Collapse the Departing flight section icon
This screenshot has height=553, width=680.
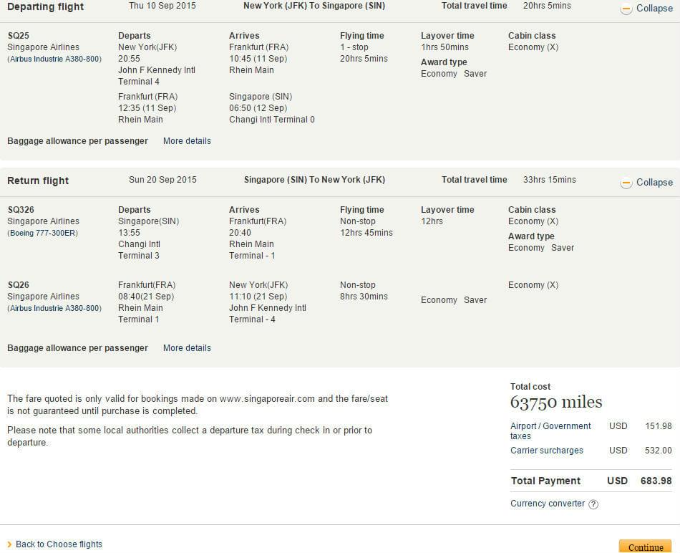pos(626,9)
